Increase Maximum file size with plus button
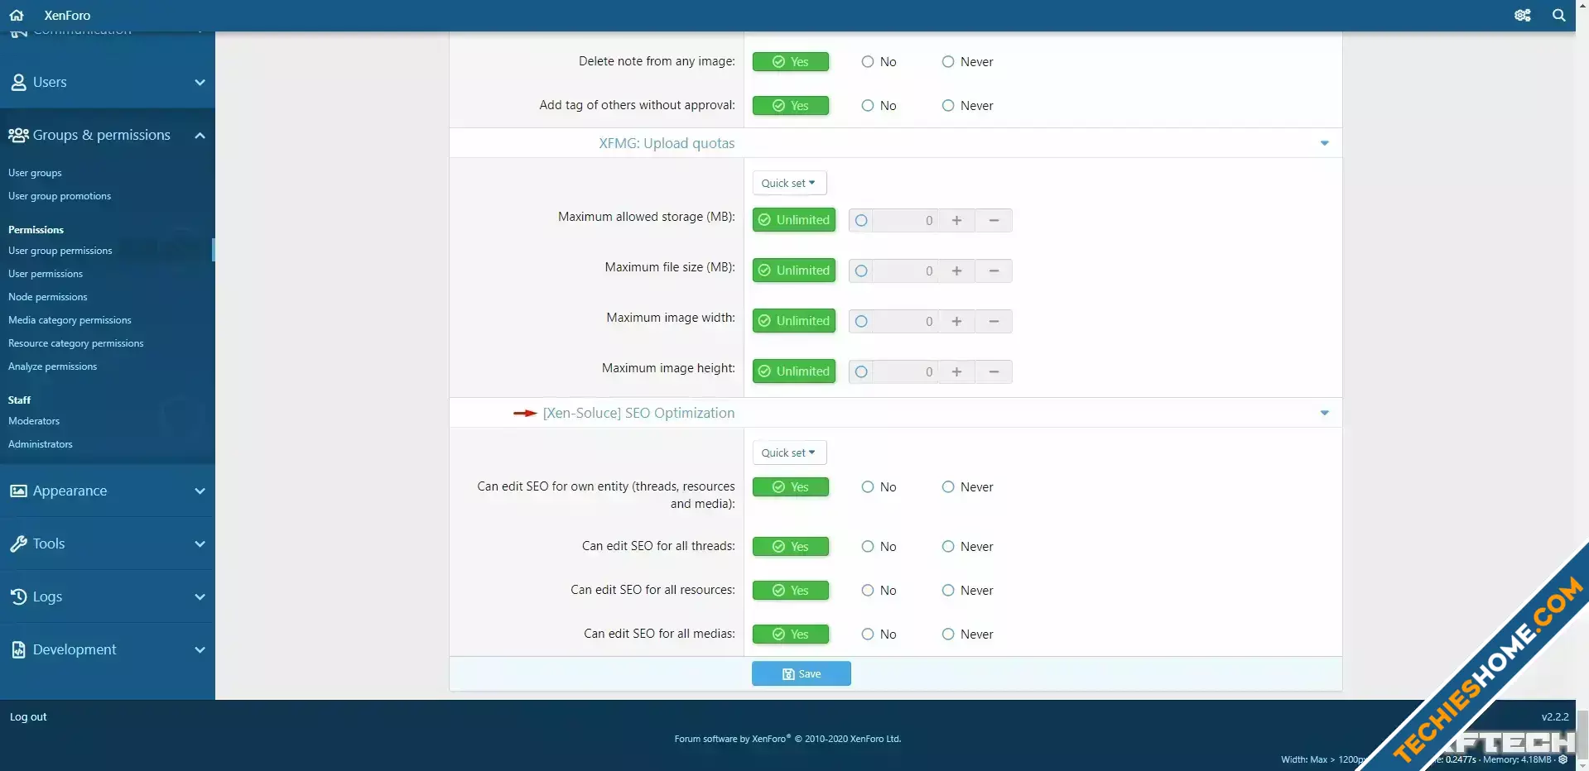Image resolution: width=1589 pixels, height=771 pixels. point(956,271)
